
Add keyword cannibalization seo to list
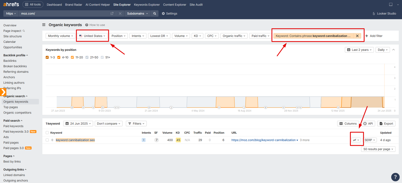pos(52,140)
